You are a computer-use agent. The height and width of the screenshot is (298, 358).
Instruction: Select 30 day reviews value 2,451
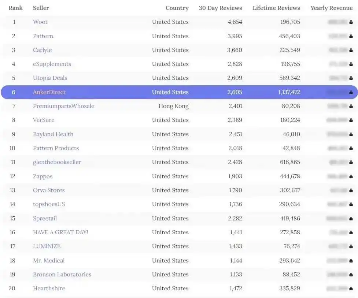click(x=235, y=134)
